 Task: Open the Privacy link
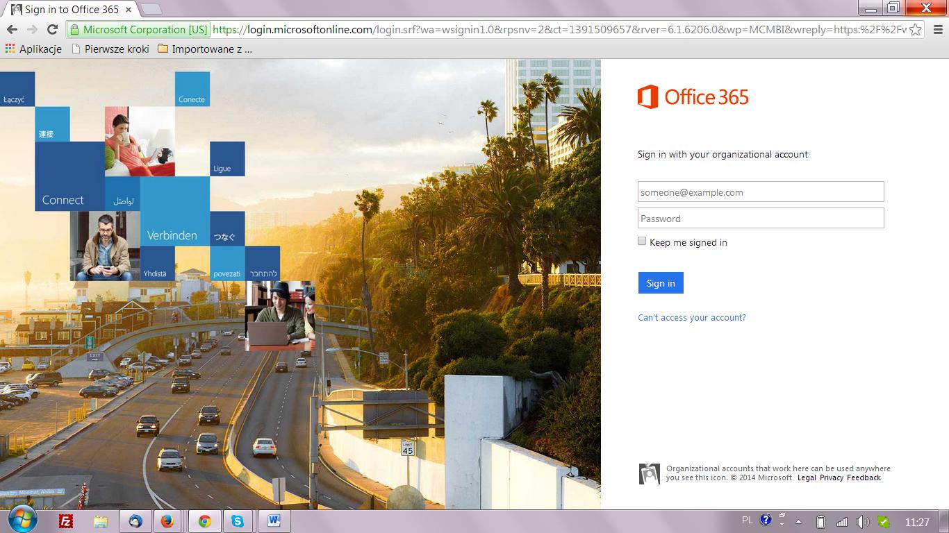[831, 477]
